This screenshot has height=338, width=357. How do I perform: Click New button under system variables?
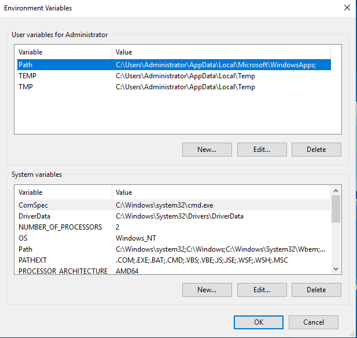click(x=207, y=290)
